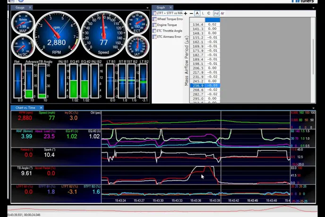Open the Graph panel dropdown arrow
This screenshot has height=217, width=325.
(x=313, y=8)
